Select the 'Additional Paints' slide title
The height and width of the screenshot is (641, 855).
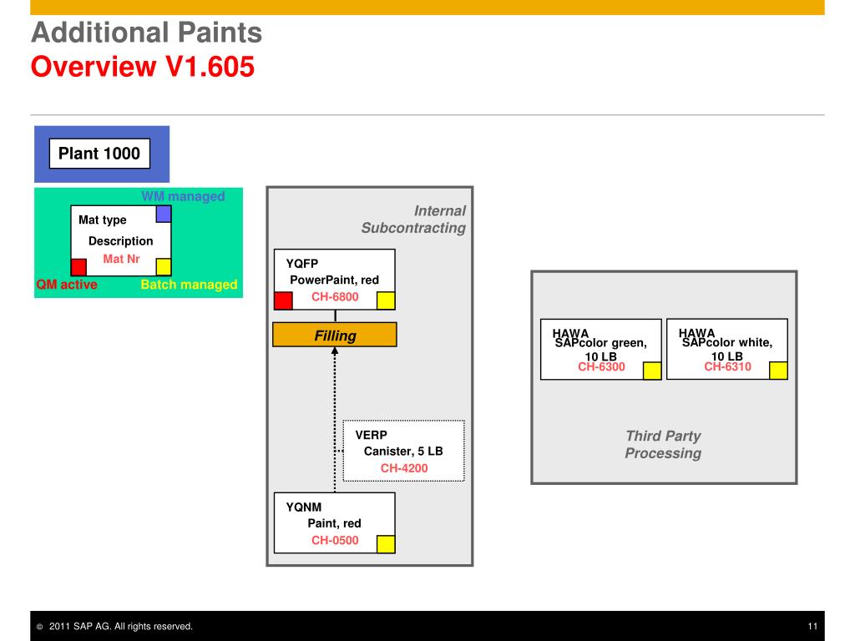(147, 33)
